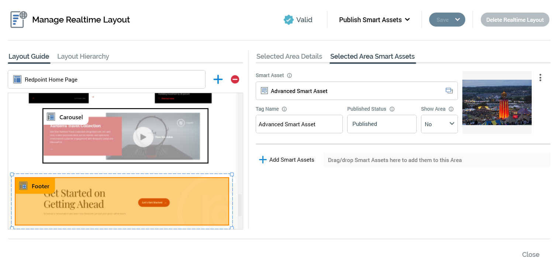The image size is (559, 265).
Task: Click the Published Status info icon
Action: tap(392, 109)
